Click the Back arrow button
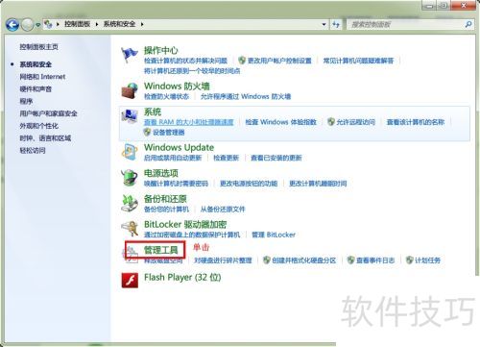The height and width of the screenshot is (347, 480). tap(12, 24)
